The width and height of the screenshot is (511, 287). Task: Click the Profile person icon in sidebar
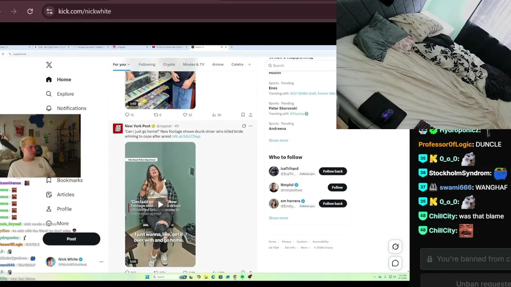point(49,209)
